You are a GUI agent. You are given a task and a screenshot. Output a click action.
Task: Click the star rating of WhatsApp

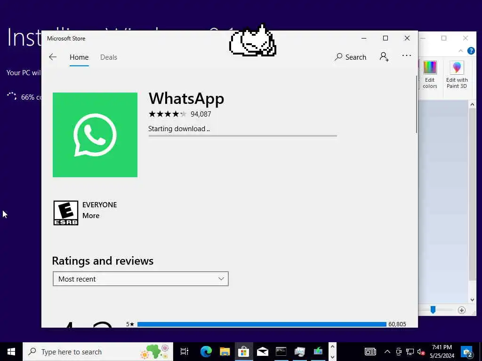[168, 114]
